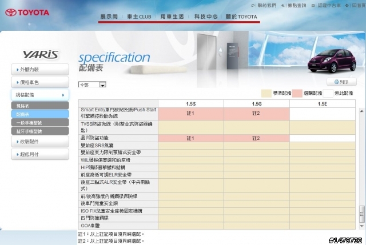Click the 1.5S column header

point(190,104)
